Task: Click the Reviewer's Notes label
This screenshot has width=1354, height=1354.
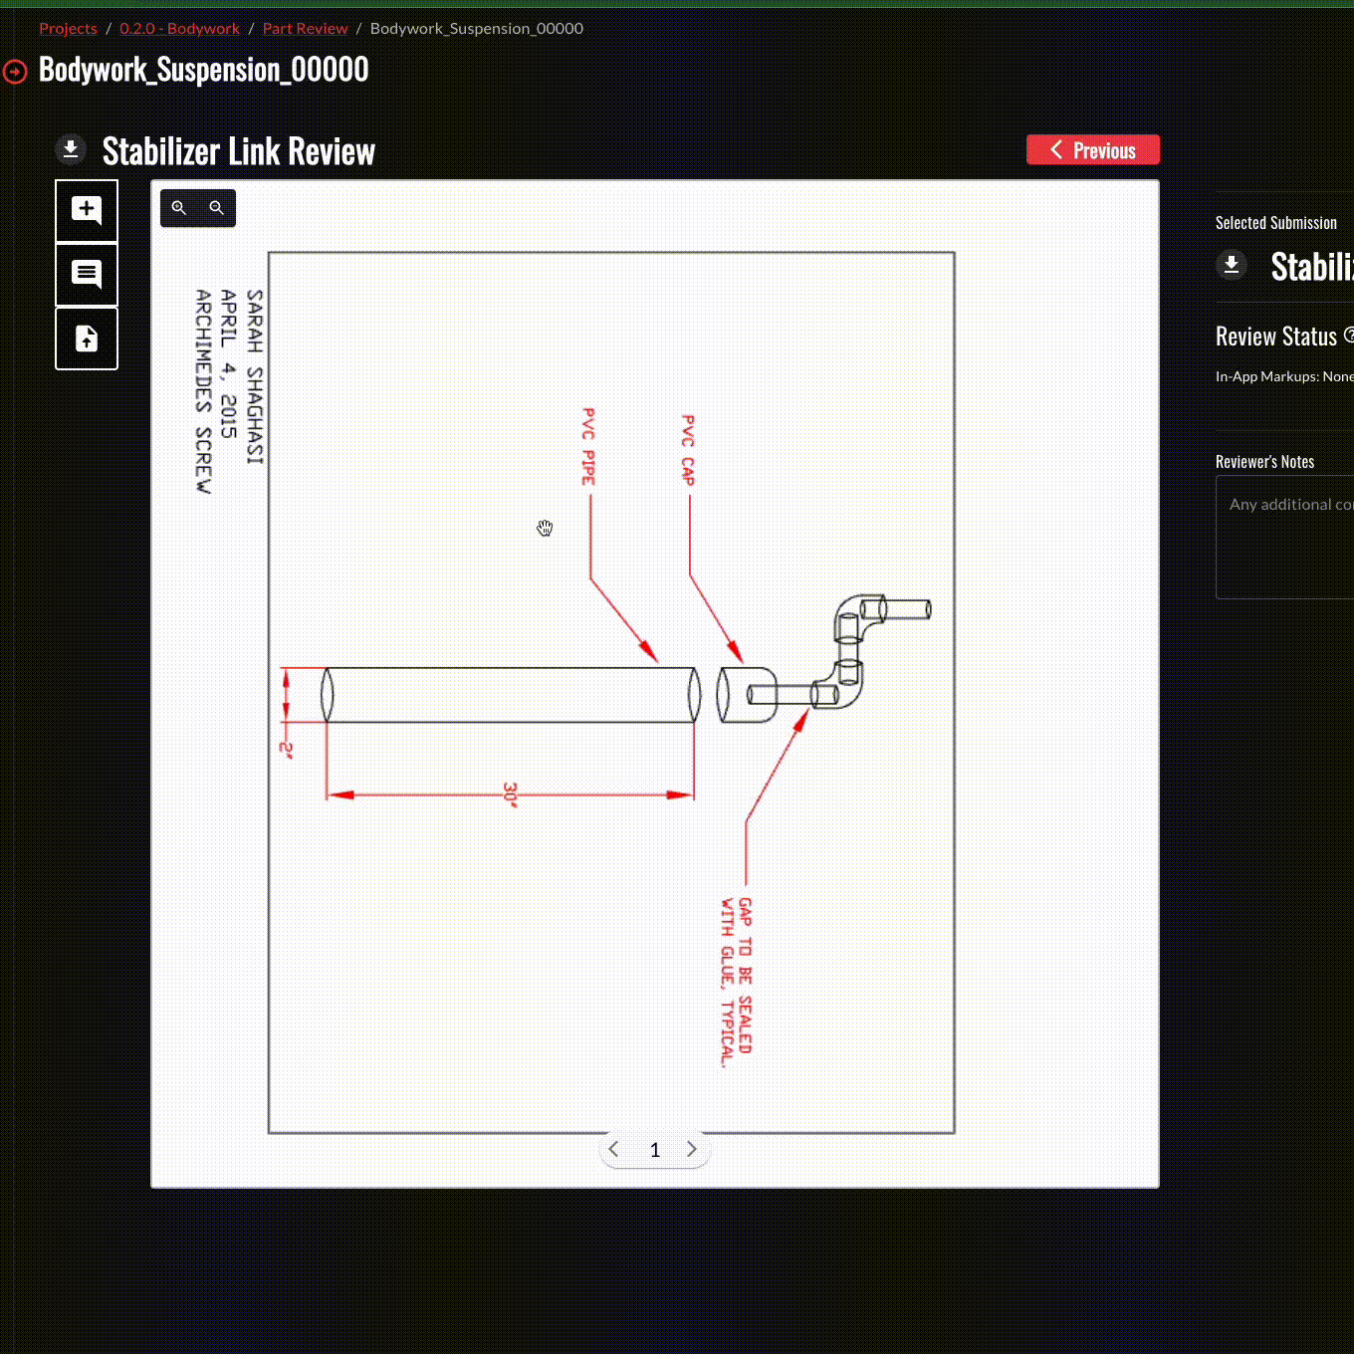Action: 1264,462
